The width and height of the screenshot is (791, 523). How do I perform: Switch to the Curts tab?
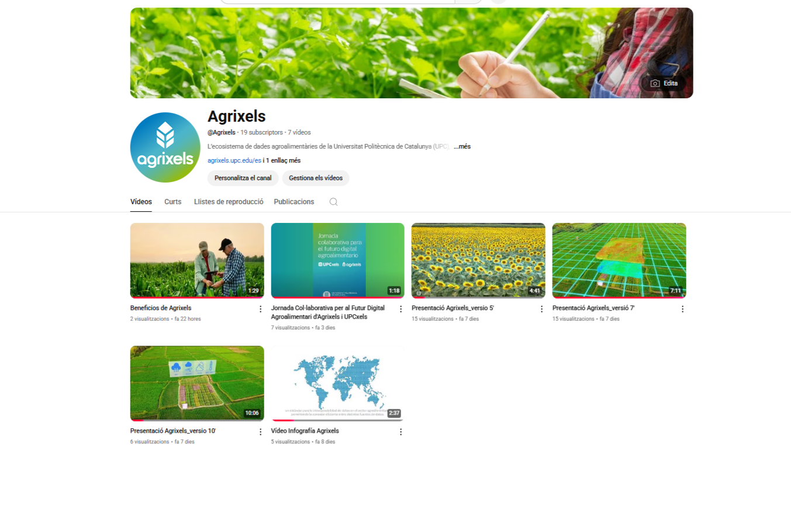(x=172, y=202)
